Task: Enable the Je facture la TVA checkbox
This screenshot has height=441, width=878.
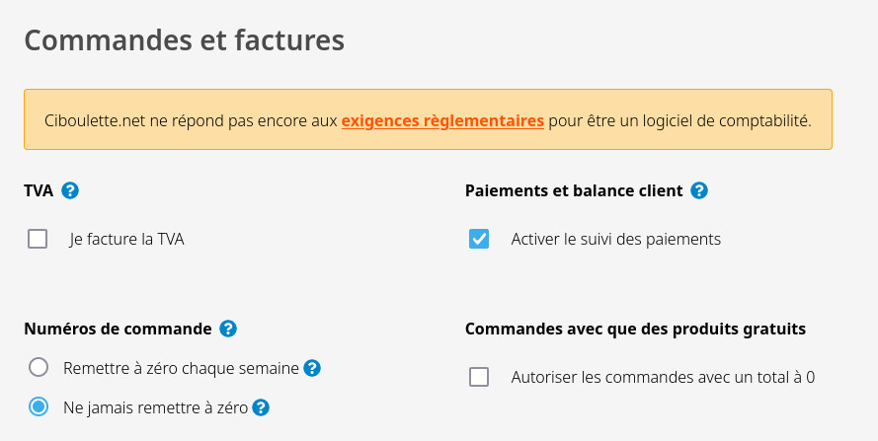Action: [x=38, y=239]
